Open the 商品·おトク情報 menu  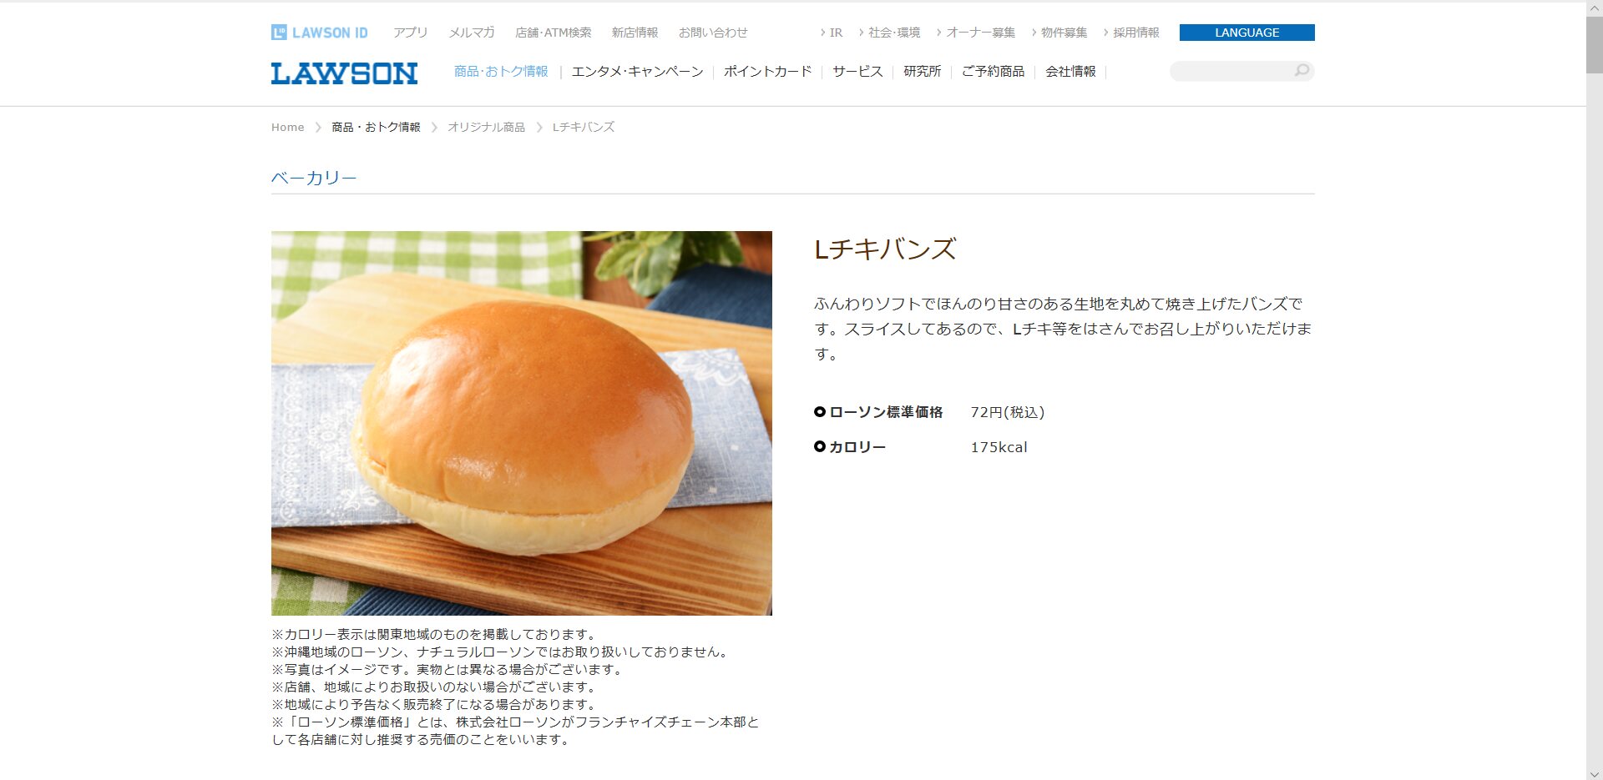[501, 72]
